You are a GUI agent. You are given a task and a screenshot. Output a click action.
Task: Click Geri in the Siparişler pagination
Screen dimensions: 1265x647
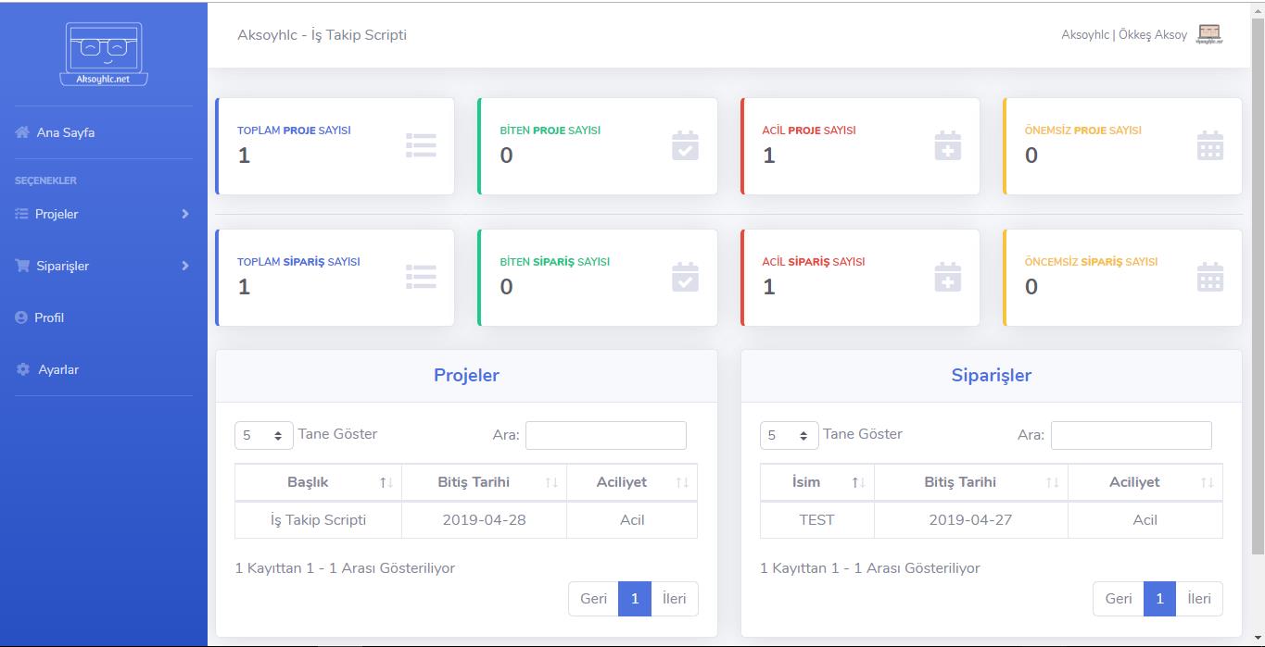(x=1119, y=599)
